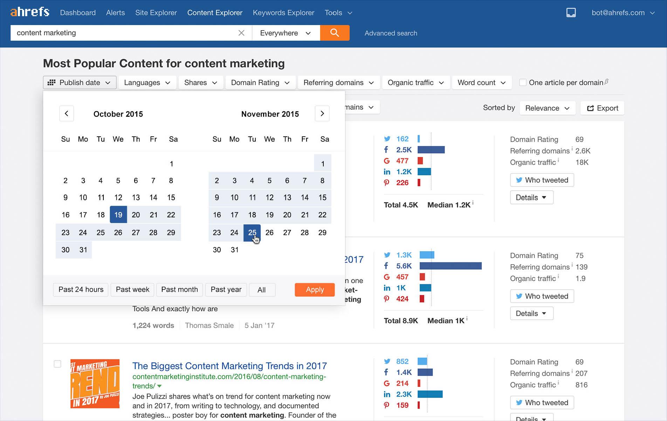Select the Past month preset

pyautogui.click(x=179, y=290)
